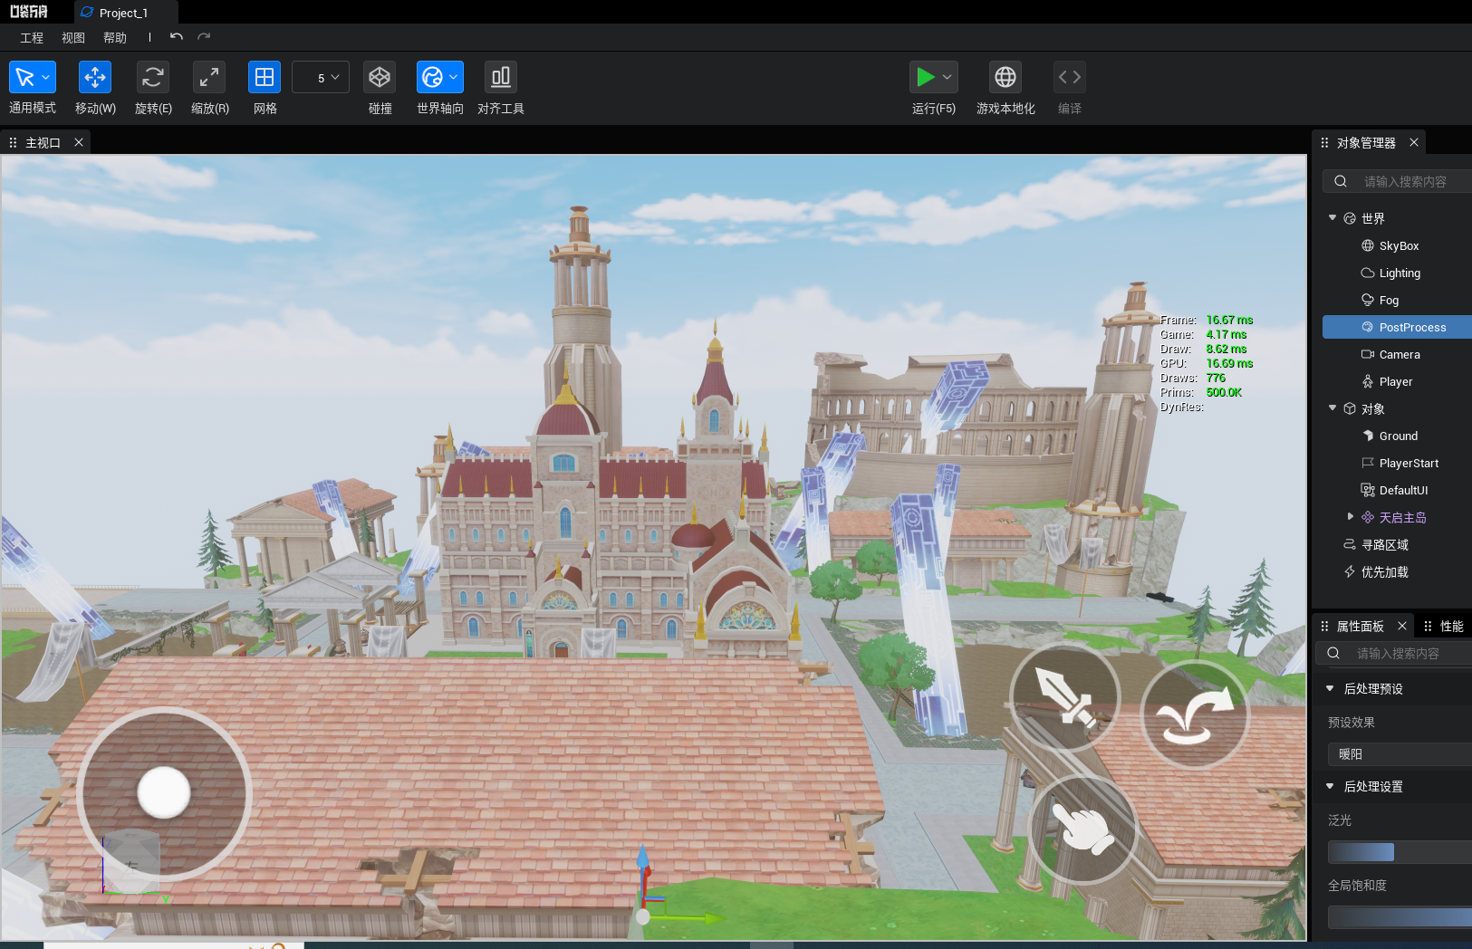Select Ground in the object tree
The height and width of the screenshot is (949, 1472).
[1397, 436]
